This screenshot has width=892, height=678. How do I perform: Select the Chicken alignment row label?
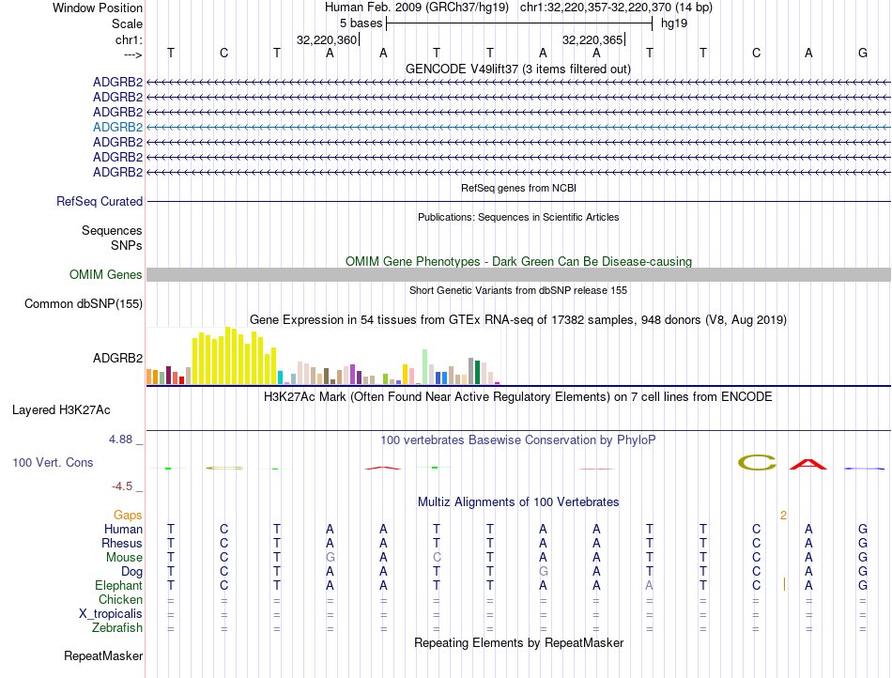pos(120,599)
